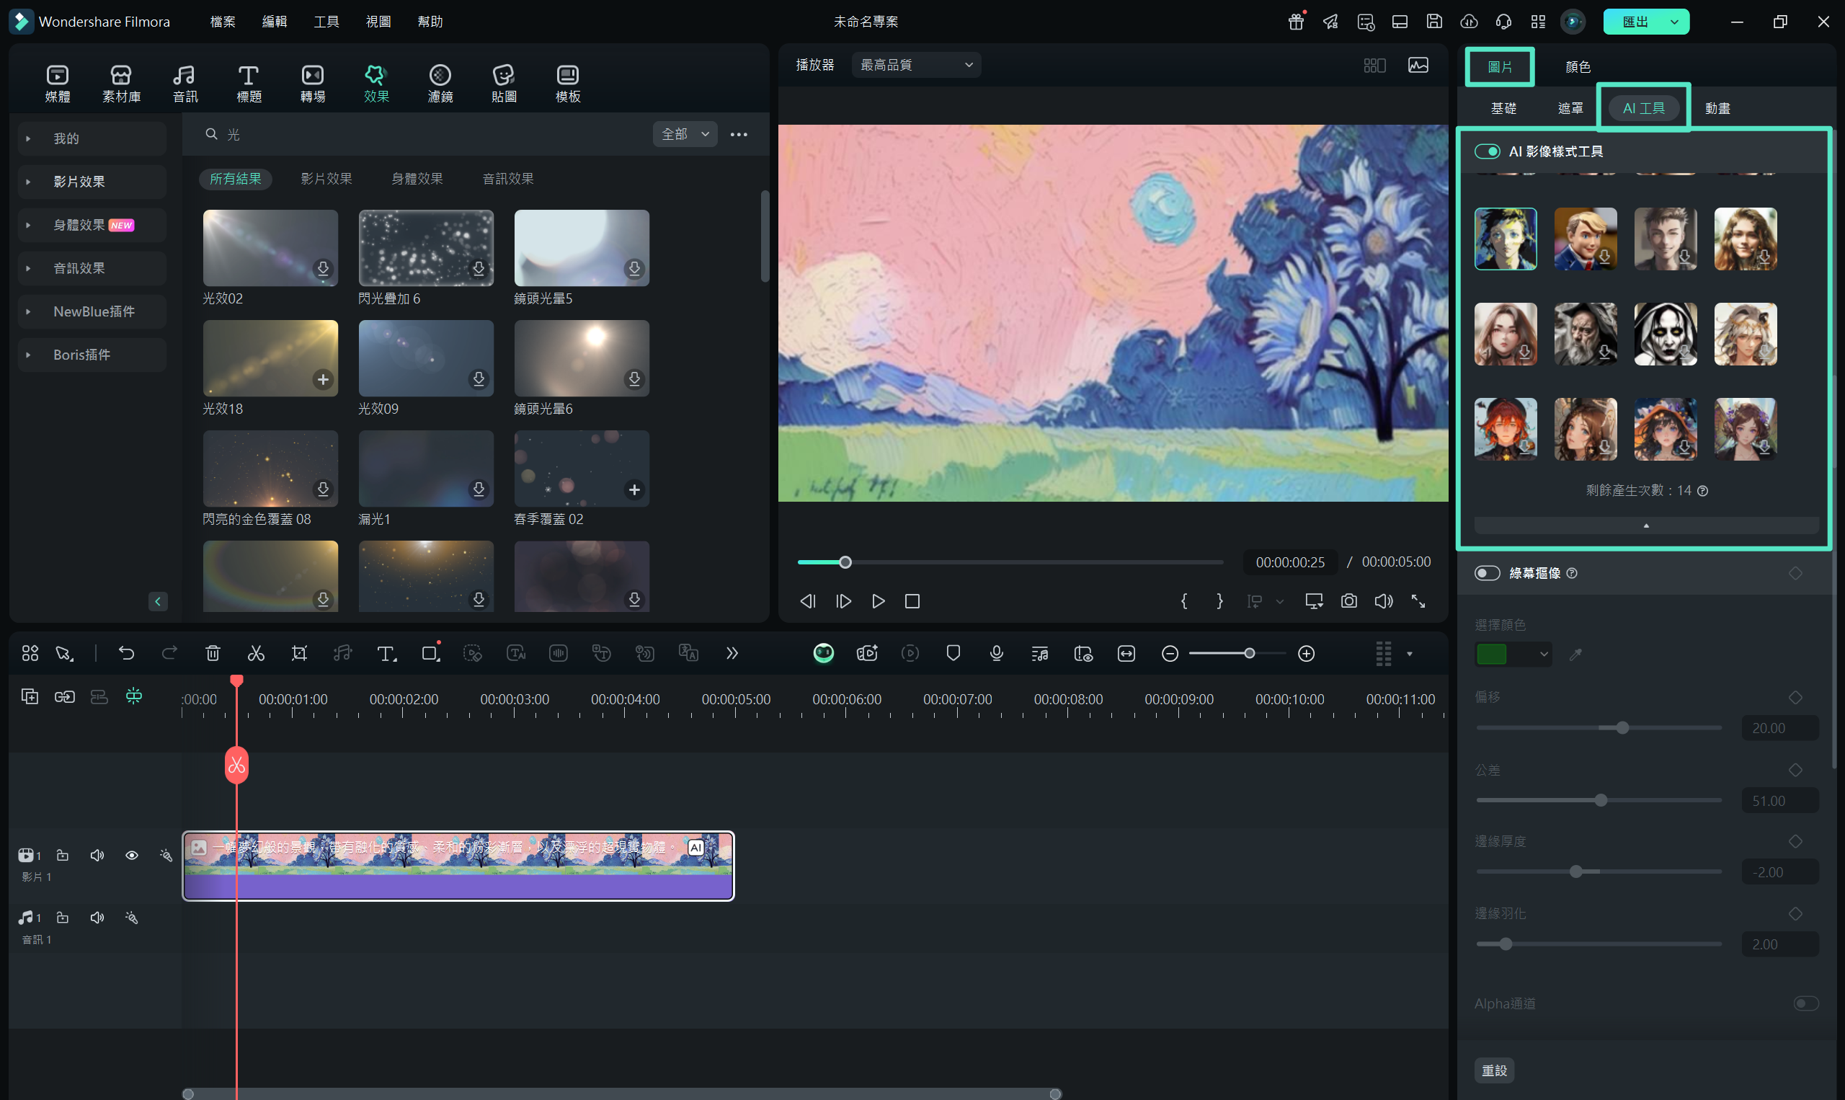Click the timeline zoom slider
Image resolution: width=1845 pixels, height=1100 pixels.
tap(1237, 653)
